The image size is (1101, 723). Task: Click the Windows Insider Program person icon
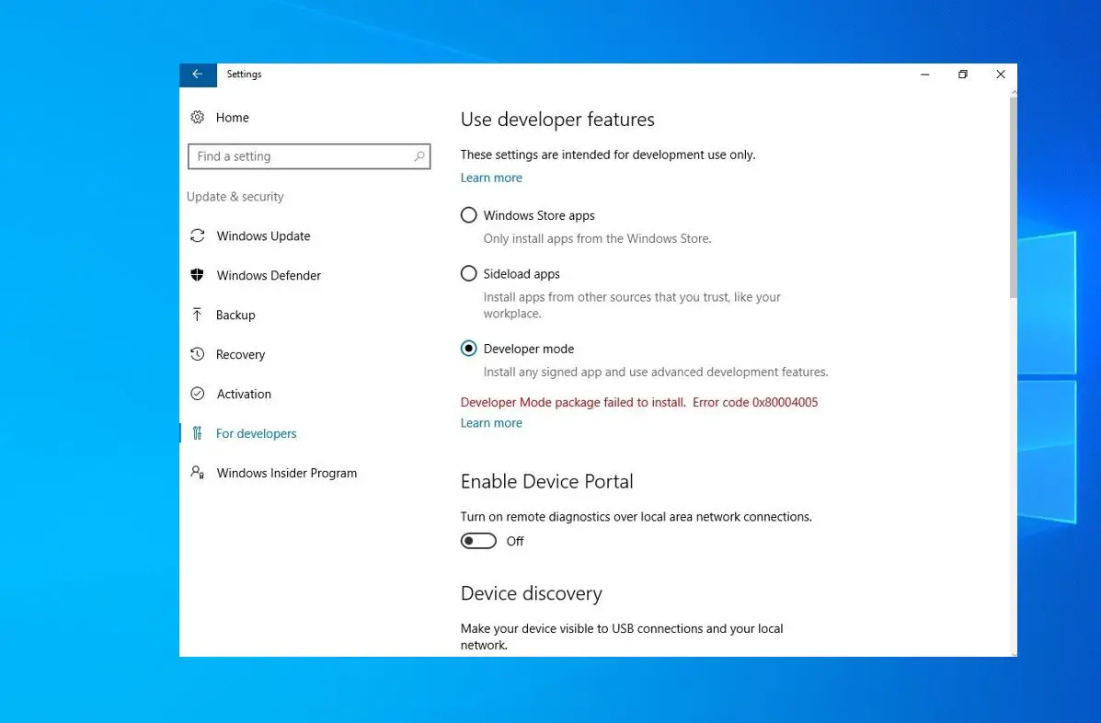pyautogui.click(x=198, y=473)
